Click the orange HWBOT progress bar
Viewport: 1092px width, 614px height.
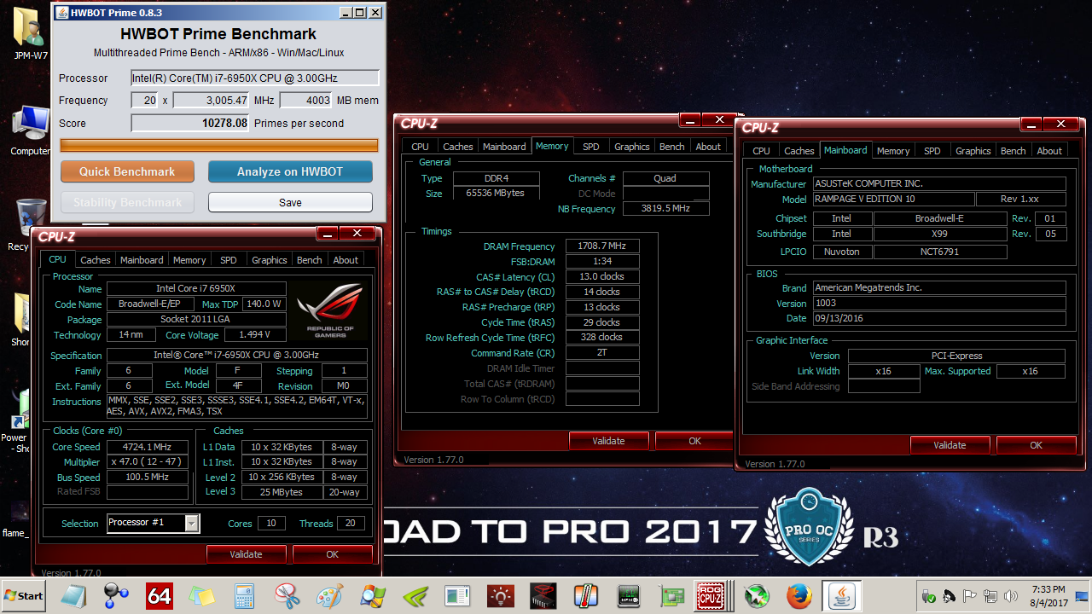click(x=219, y=146)
